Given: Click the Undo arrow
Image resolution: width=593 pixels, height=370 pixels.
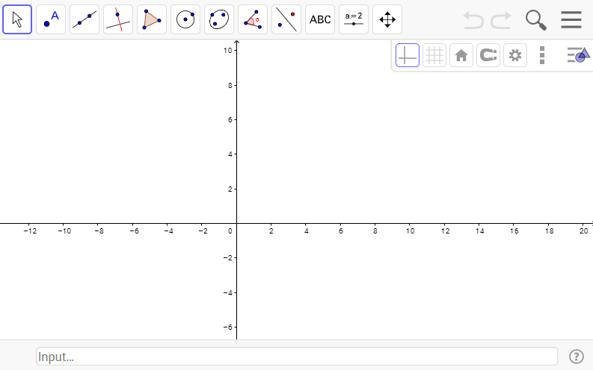Looking at the screenshot, I should [x=473, y=20].
